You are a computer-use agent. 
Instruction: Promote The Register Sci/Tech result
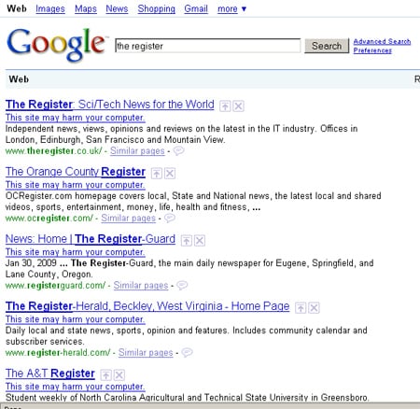pos(225,106)
